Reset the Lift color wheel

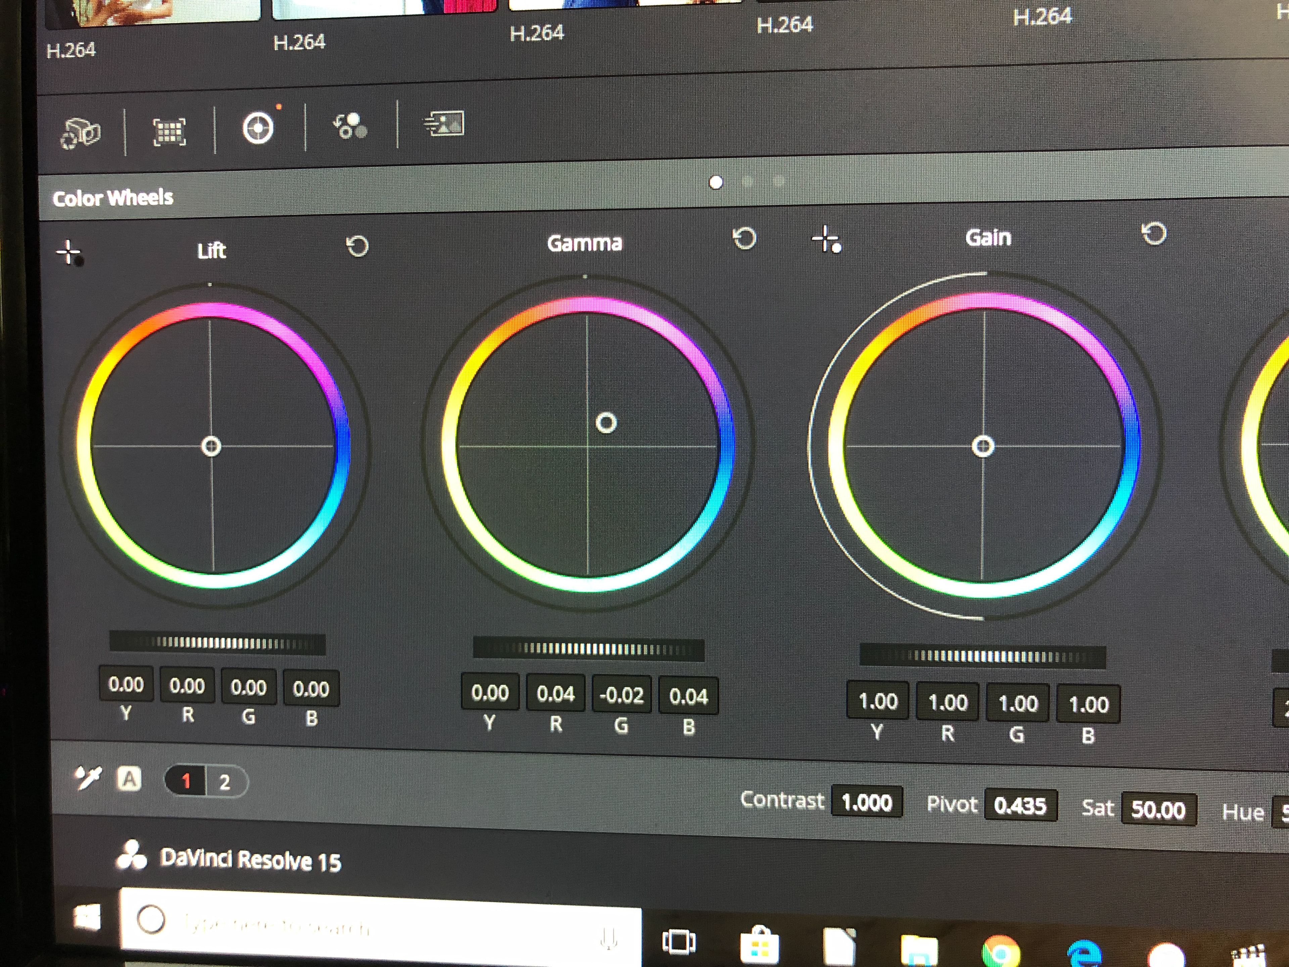click(x=357, y=246)
